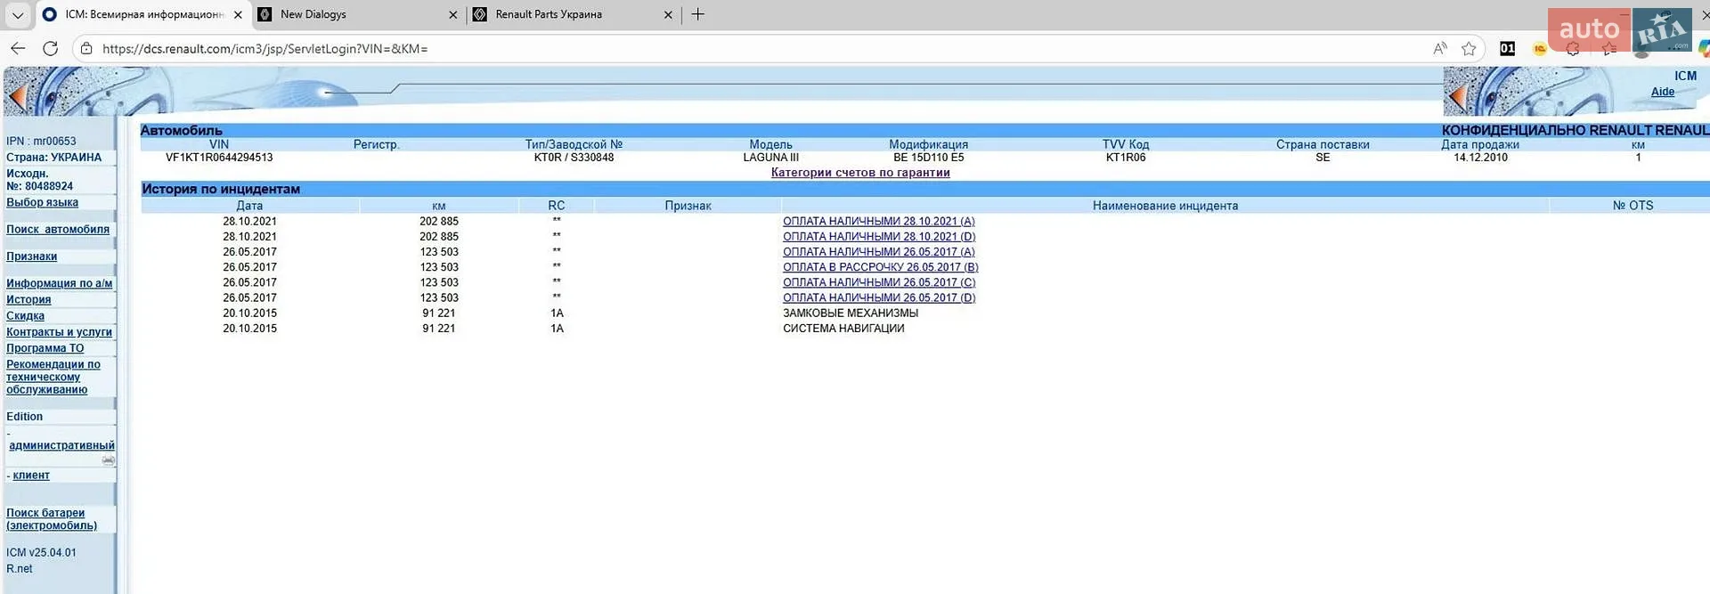Viewport: 1710px width, 594px height.
Task: Click the Read aloud icon in address bar
Action: pyautogui.click(x=1440, y=48)
